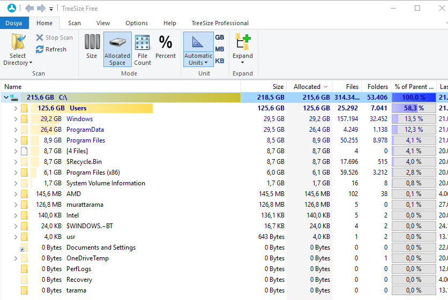
Task: Open the Scan ribbon tab
Action: pos(74,23)
